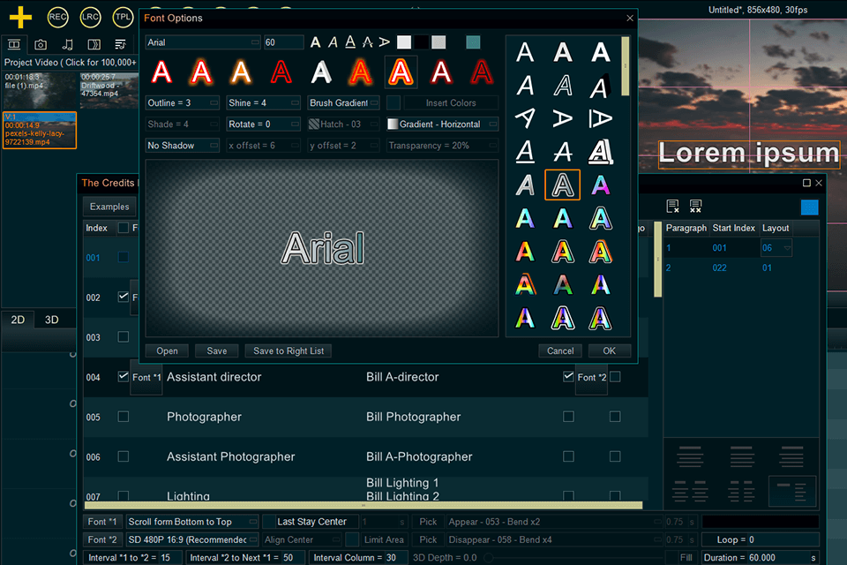Click the Font *1 button at bottom-left
Image resolution: width=847 pixels, height=565 pixels.
click(102, 522)
